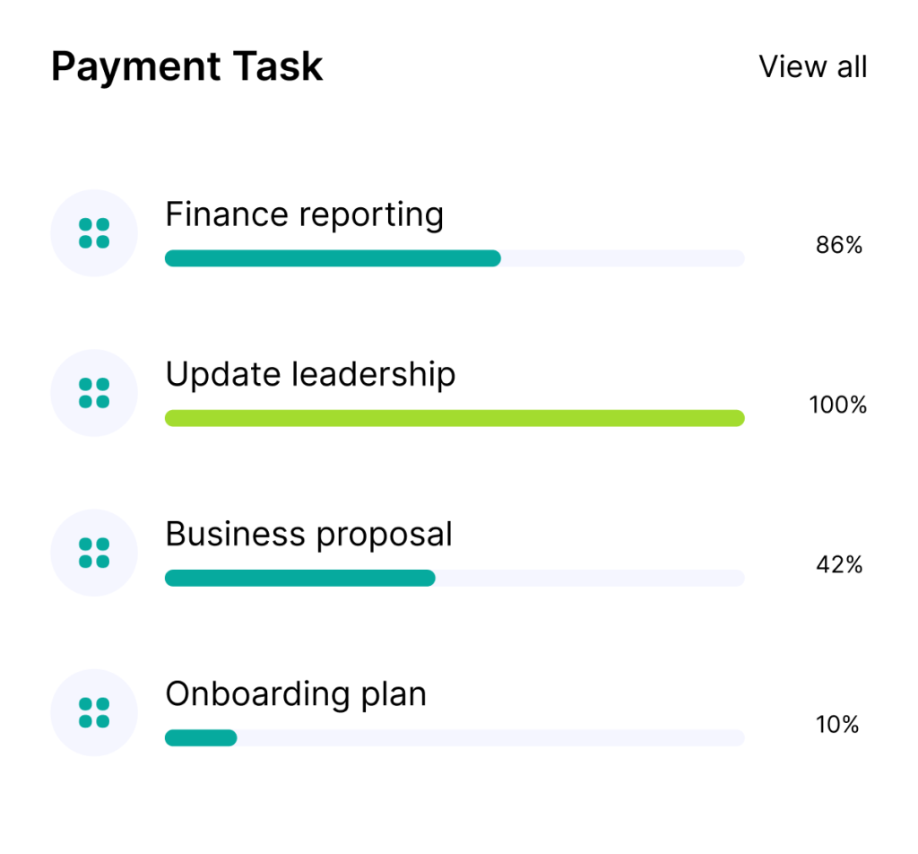Click the Finance reporting teal progress bar
Viewport: 918px width, 854px height.
coord(332,258)
